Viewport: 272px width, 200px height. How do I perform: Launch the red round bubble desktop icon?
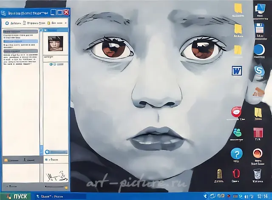coord(236,112)
